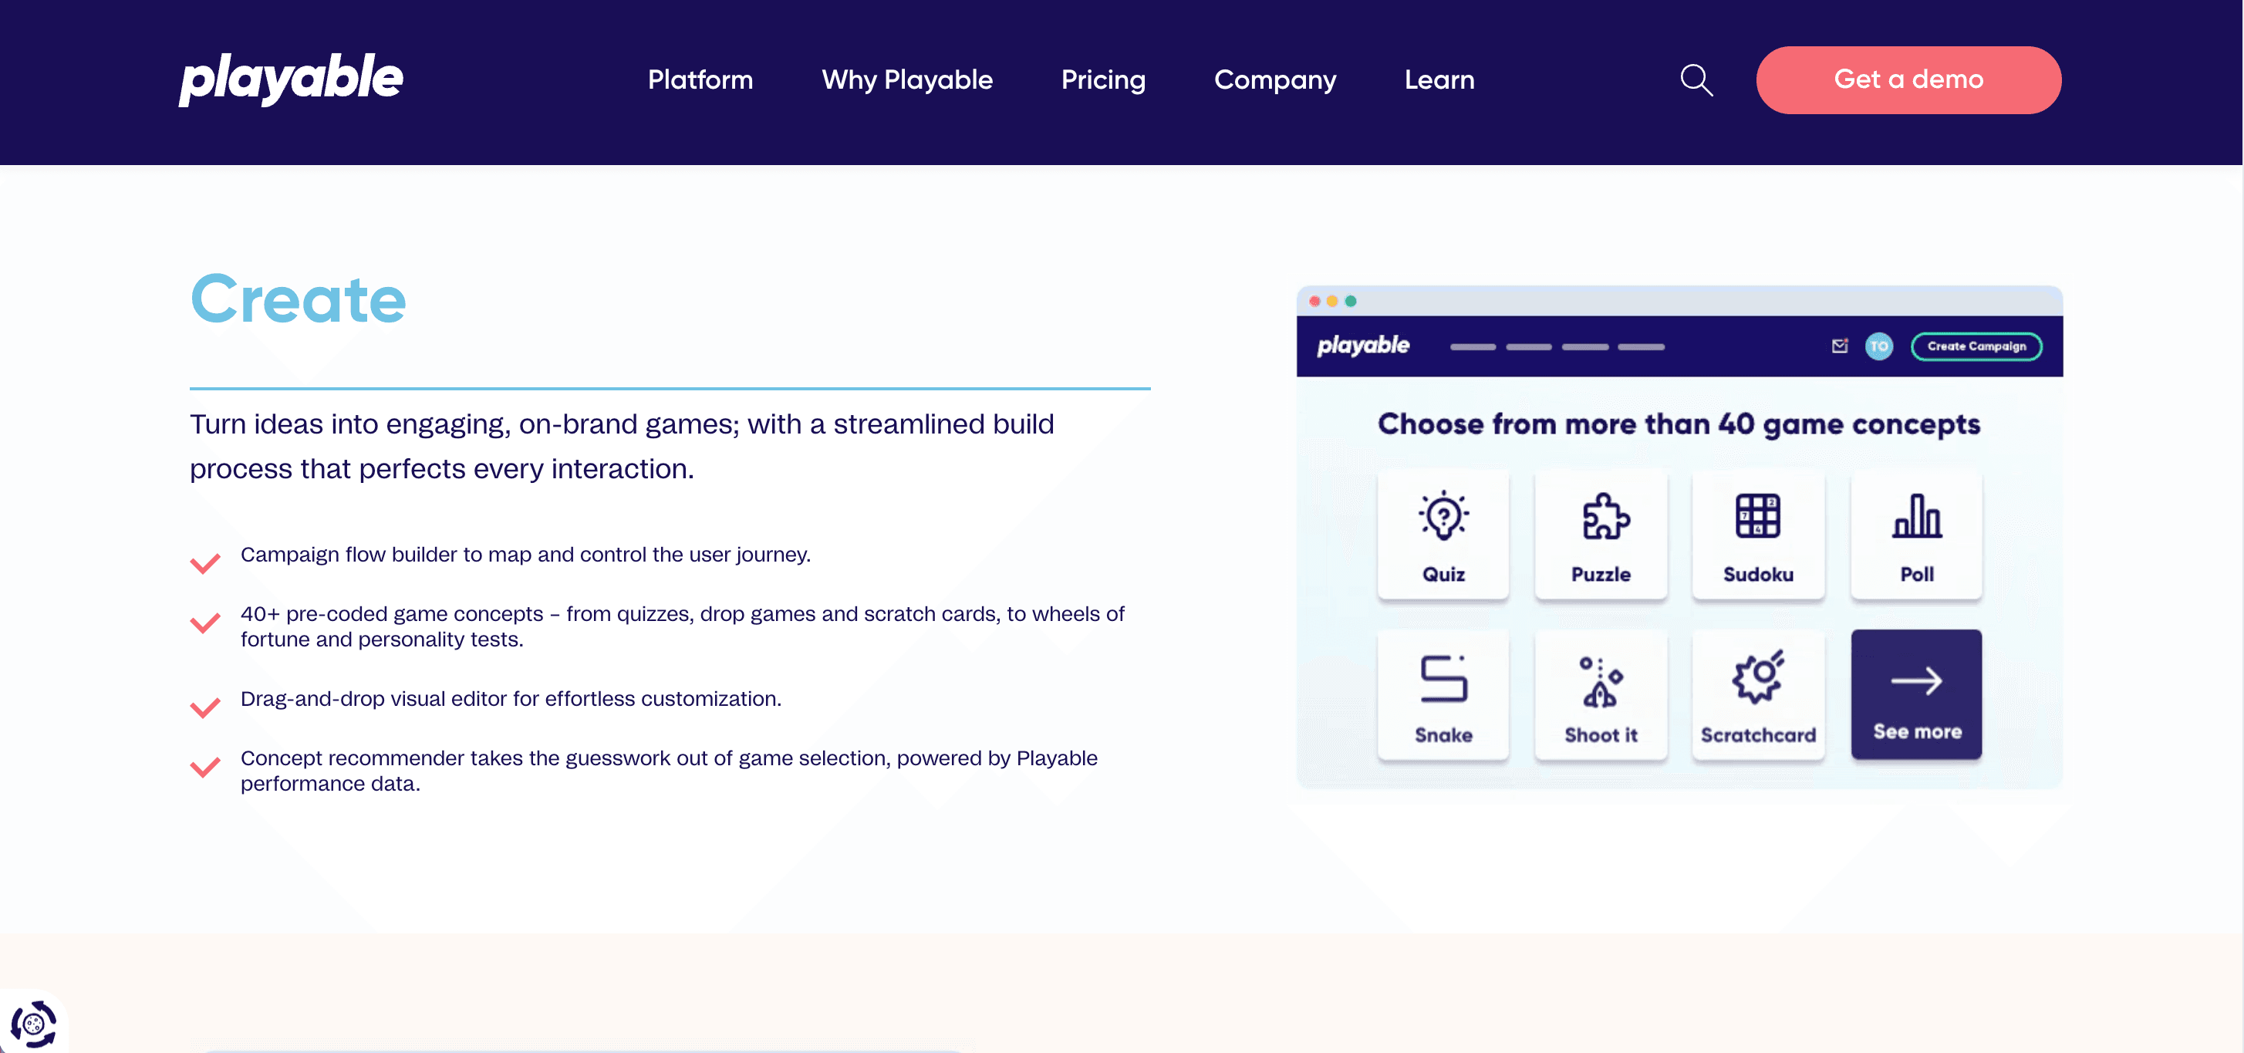Open the Learn menu
2244x1053 pixels.
click(x=1439, y=80)
